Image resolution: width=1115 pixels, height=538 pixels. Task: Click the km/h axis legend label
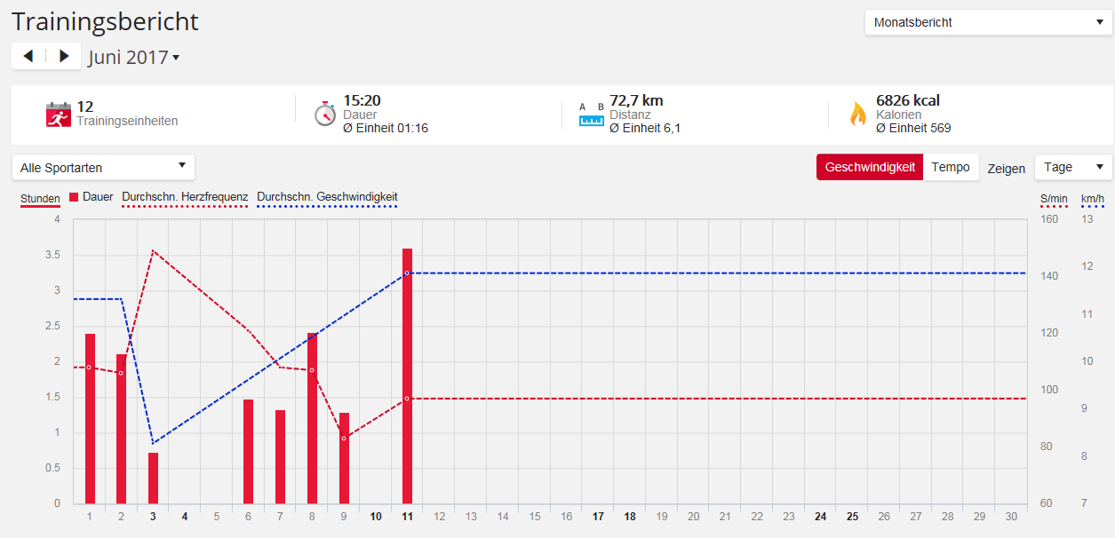pos(1092,198)
